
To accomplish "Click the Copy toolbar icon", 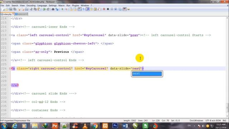I will [x=35, y=9].
